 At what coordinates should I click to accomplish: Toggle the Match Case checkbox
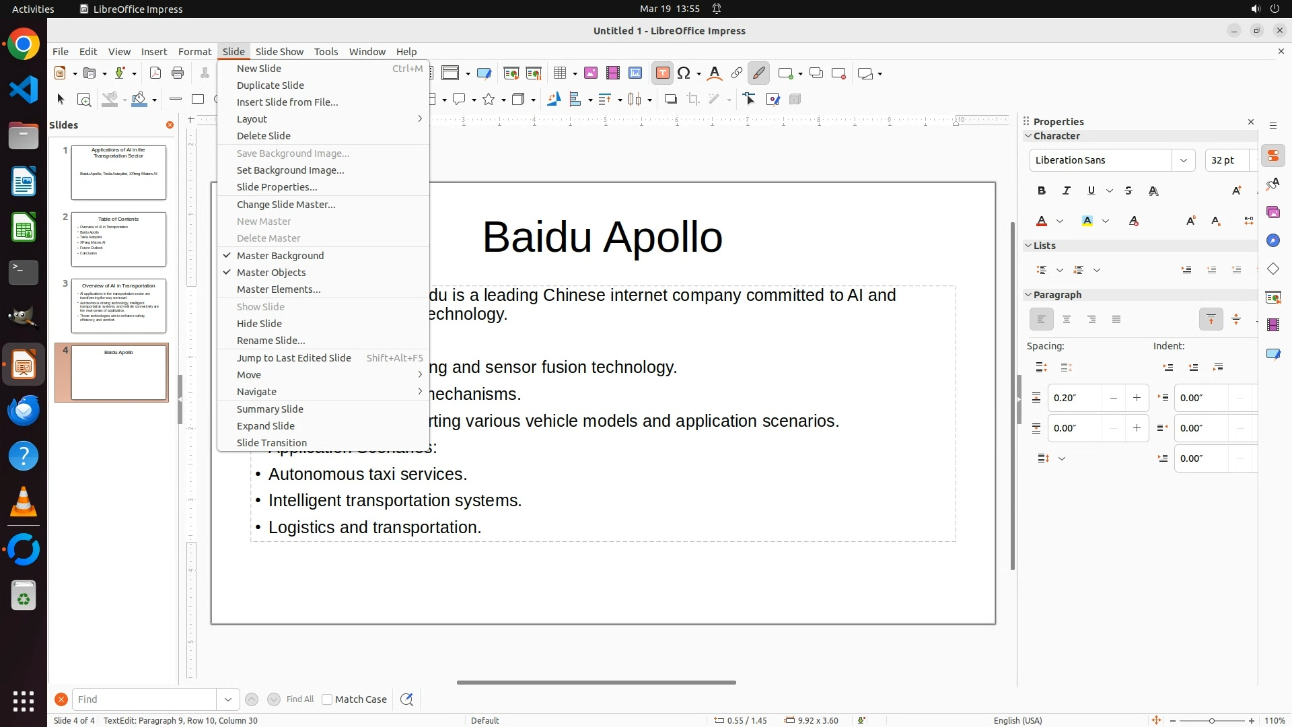(x=327, y=699)
